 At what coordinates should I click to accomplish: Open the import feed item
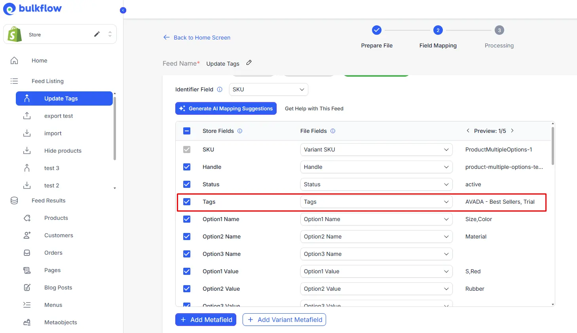53,133
